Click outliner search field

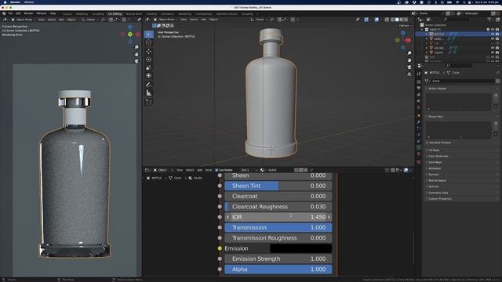click(457, 20)
